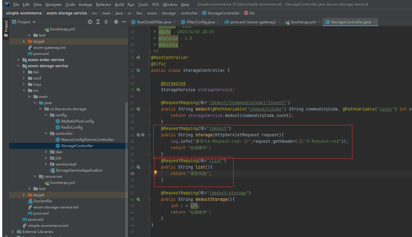The width and height of the screenshot is (412, 237).
Task: Click the @ gutter marker on line 32
Action: 143,135
